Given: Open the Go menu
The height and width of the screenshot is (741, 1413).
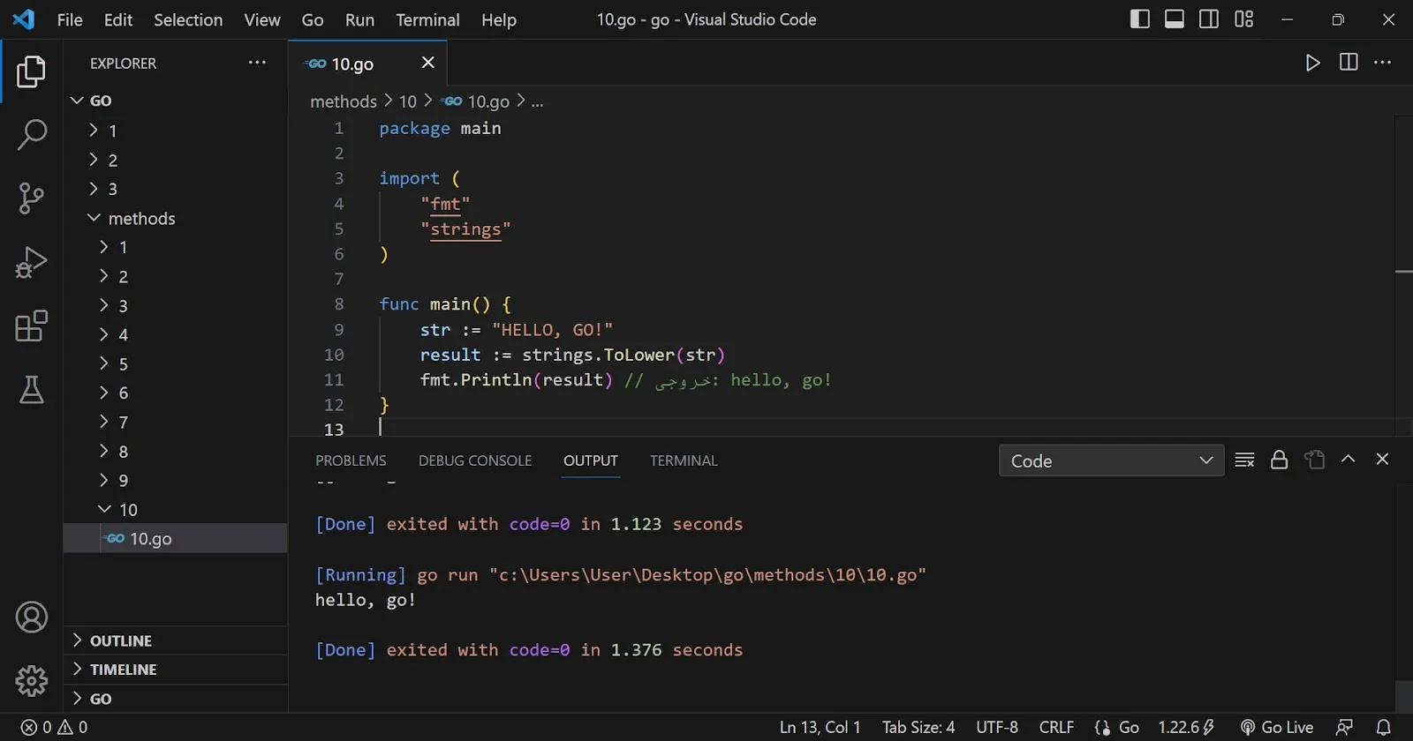Looking at the screenshot, I should point(313,19).
